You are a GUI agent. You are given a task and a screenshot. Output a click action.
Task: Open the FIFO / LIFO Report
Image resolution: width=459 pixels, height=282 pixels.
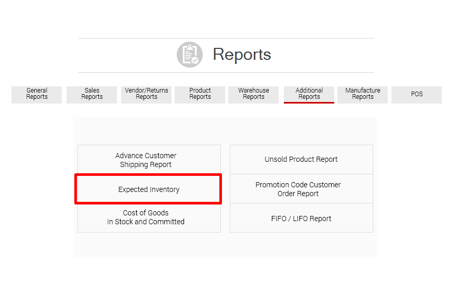point(301,219)
